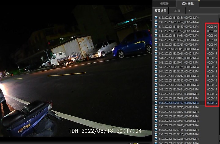Click the playlist vertical scrollbar

coord(219,79)
